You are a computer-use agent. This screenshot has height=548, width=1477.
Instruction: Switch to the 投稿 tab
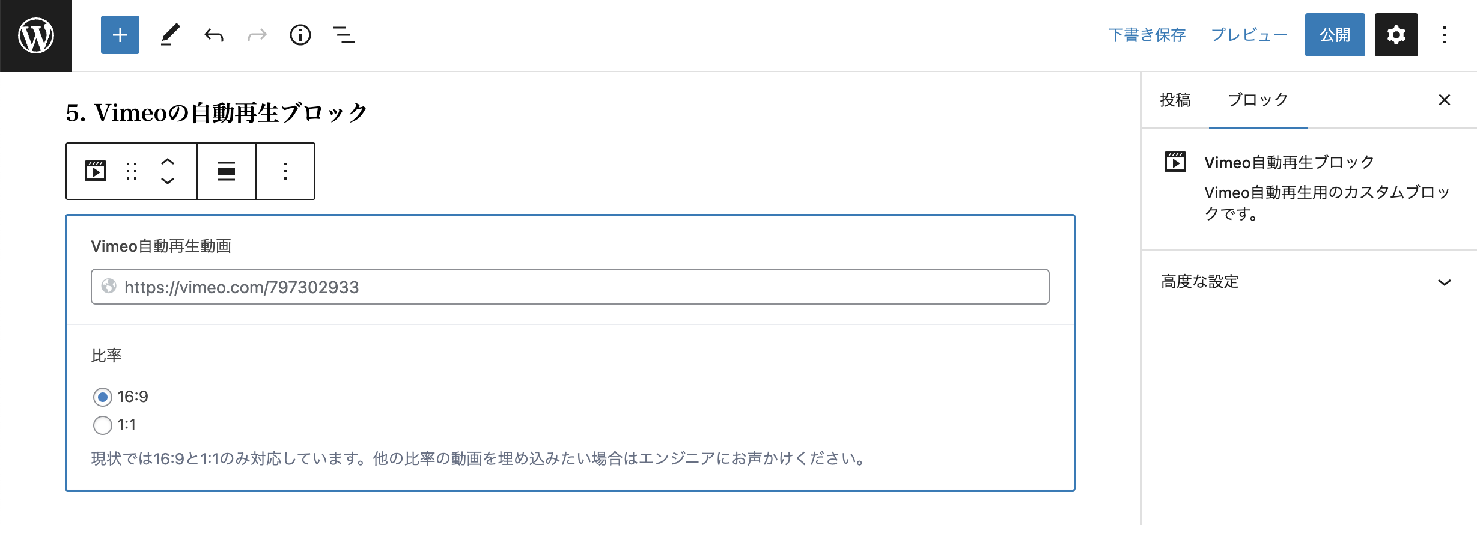click(x=1175, y=100)
